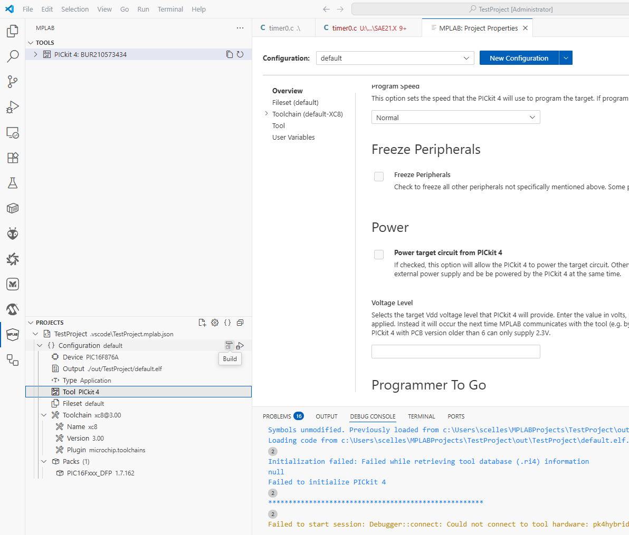
Task: Click the New Configuration button
Action: coord(519,58)
